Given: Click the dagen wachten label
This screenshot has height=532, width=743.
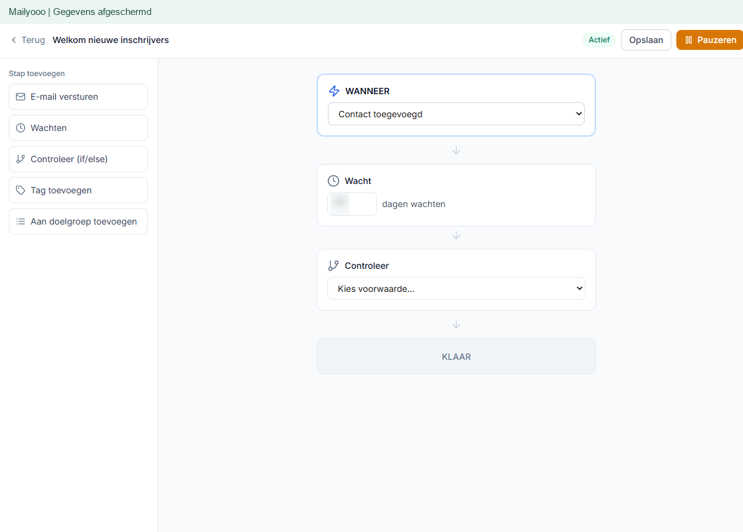Looking at the screenshot, I should point(414,204).
